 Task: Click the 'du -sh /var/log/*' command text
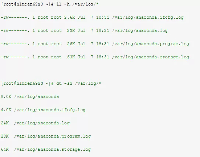click(79, 84)
